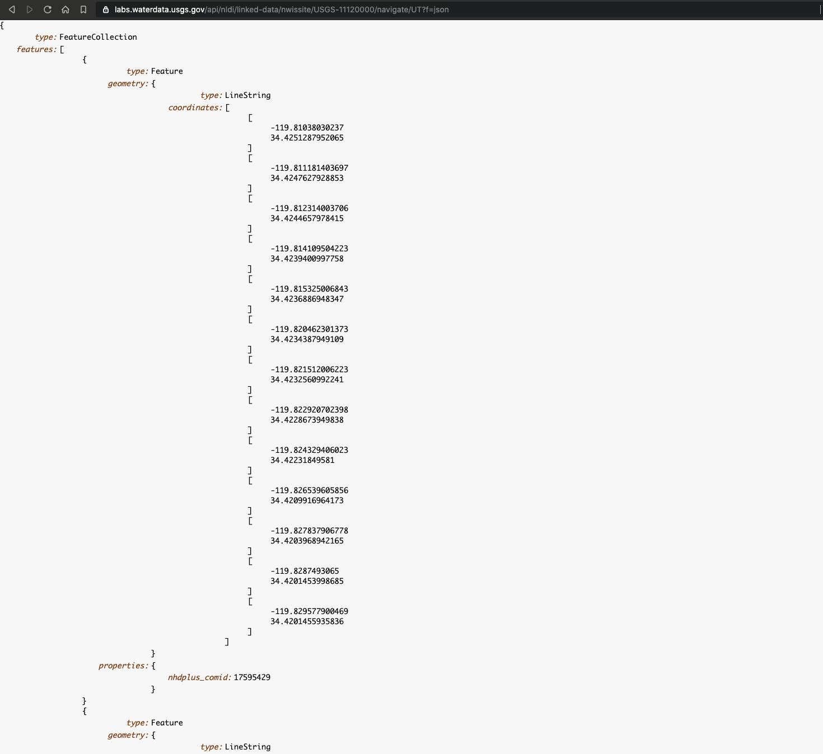Bookmark this page using the bookmark icon
Screen dimensions: 823x754
click(x=83, y=10)
